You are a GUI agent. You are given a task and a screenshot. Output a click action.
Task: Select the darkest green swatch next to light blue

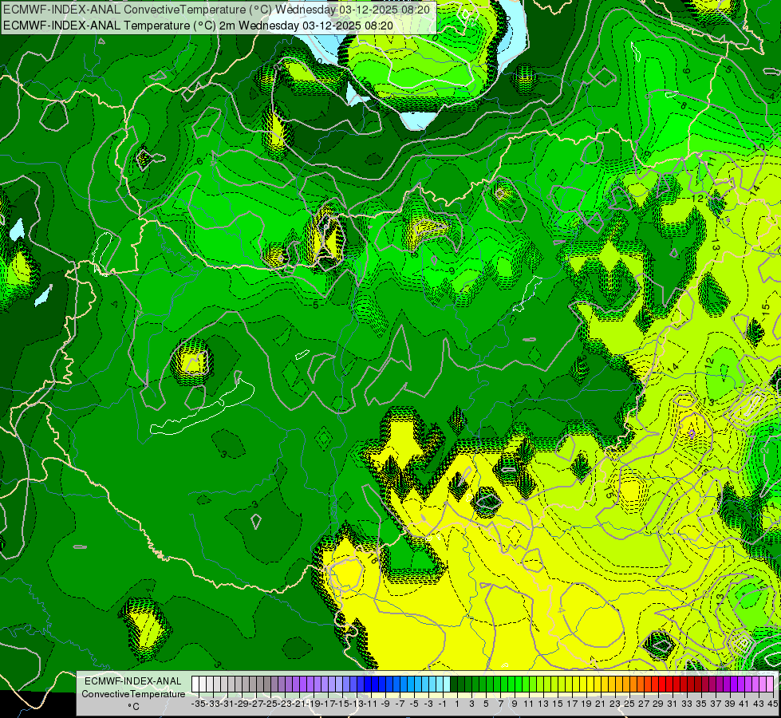click(x=454, y=684)
